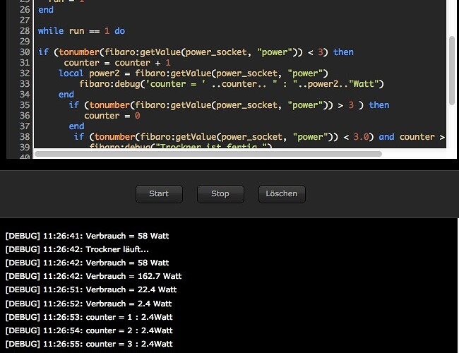
Task: Click the "end" keyword on line 26
Action: (x=46, y=10)
